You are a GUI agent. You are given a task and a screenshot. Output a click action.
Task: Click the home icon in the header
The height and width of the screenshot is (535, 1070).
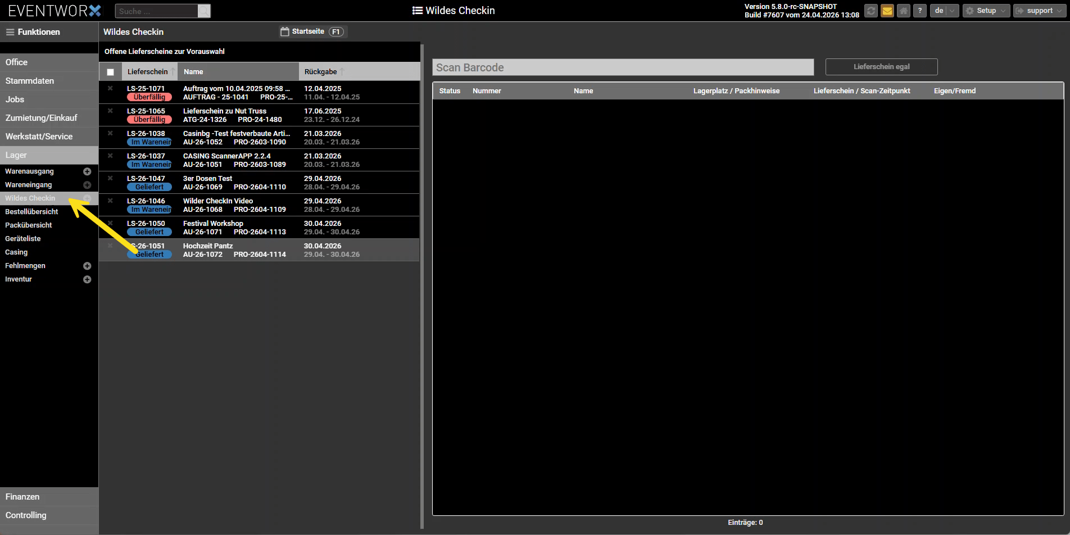904,11
